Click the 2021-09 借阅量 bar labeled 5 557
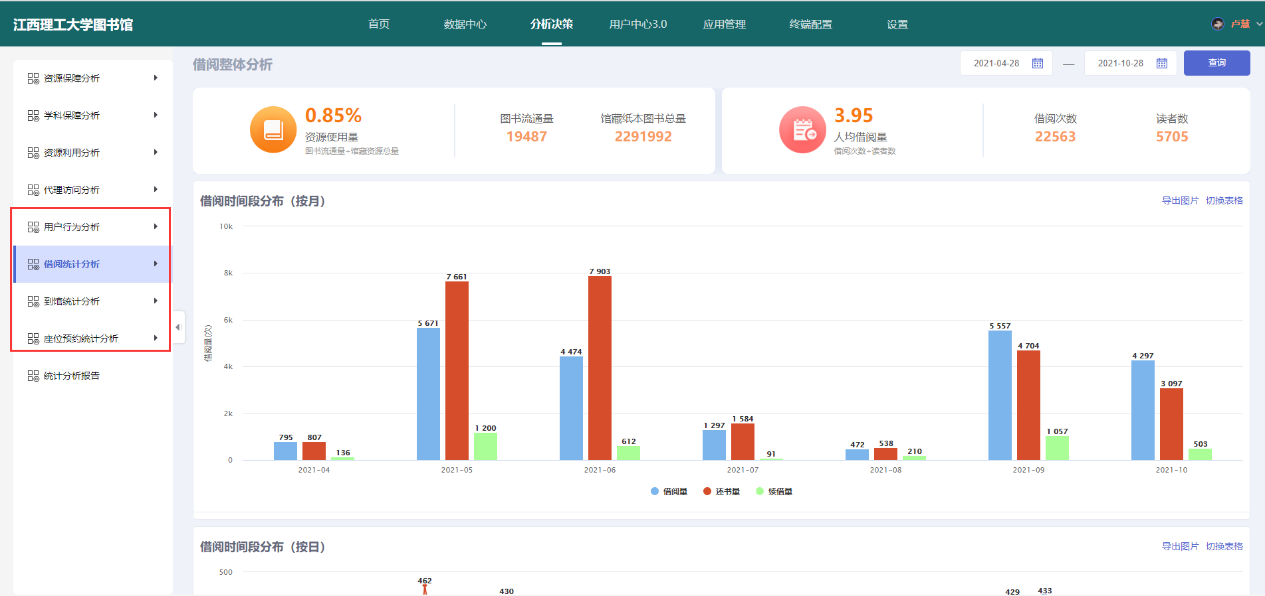This screenshot has width=1265, height=596. [1000, 396]
